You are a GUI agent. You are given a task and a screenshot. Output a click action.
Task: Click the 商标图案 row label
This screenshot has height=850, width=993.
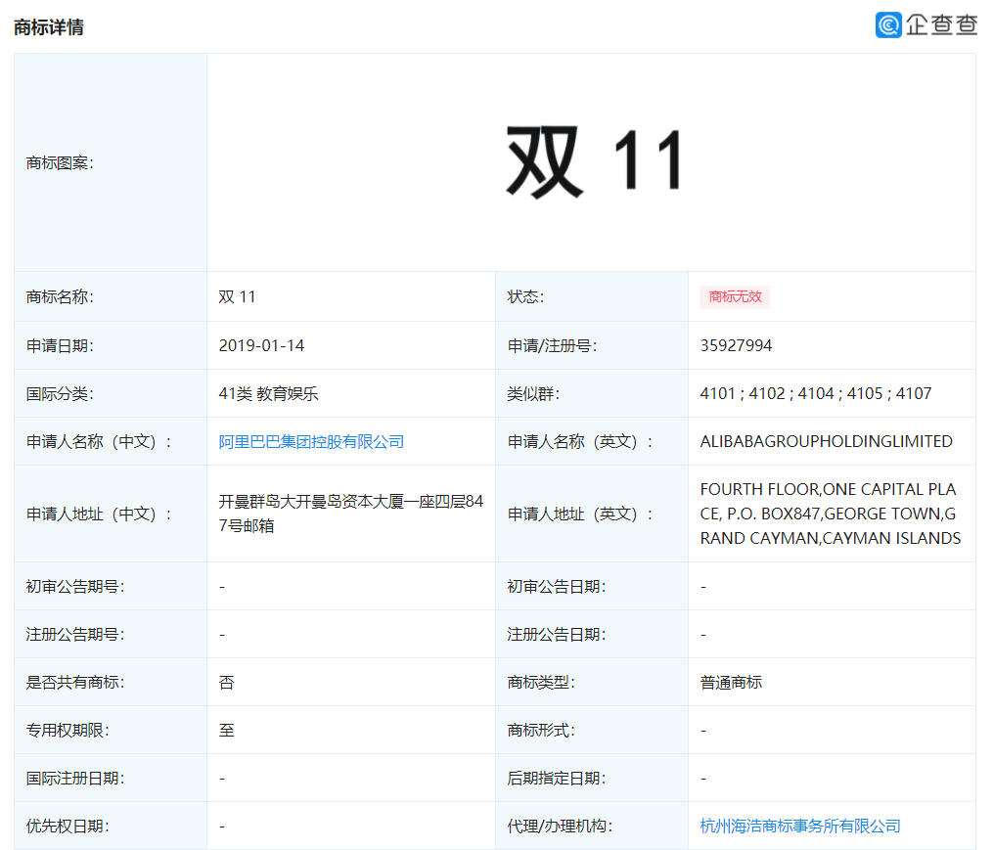click(60, 162)
